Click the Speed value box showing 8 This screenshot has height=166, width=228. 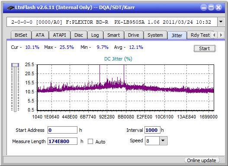[152, 141]
